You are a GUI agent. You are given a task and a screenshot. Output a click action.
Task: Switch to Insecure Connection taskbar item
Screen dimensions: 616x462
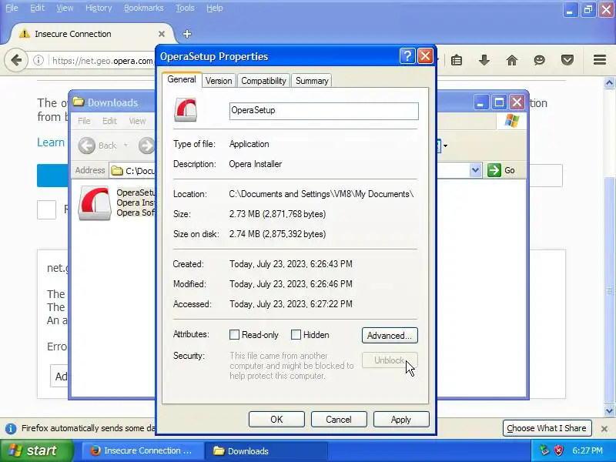(143, 451)
